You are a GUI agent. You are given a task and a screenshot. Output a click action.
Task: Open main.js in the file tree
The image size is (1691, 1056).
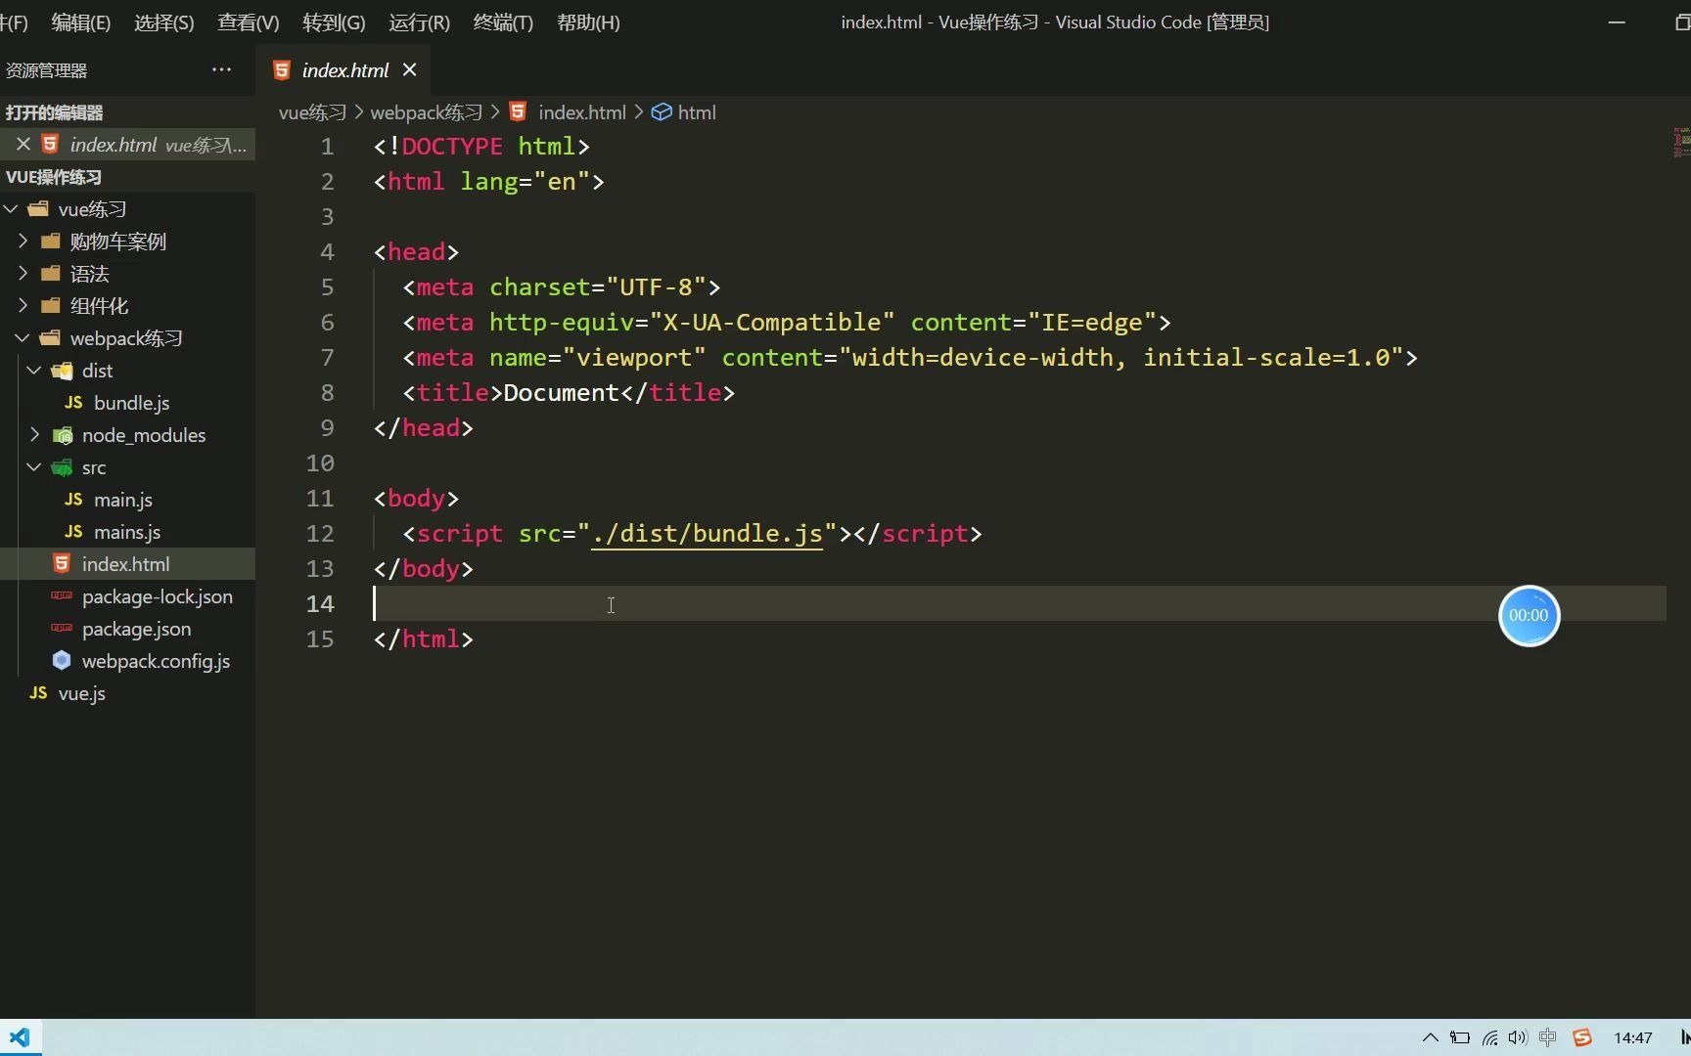[123, 500]
